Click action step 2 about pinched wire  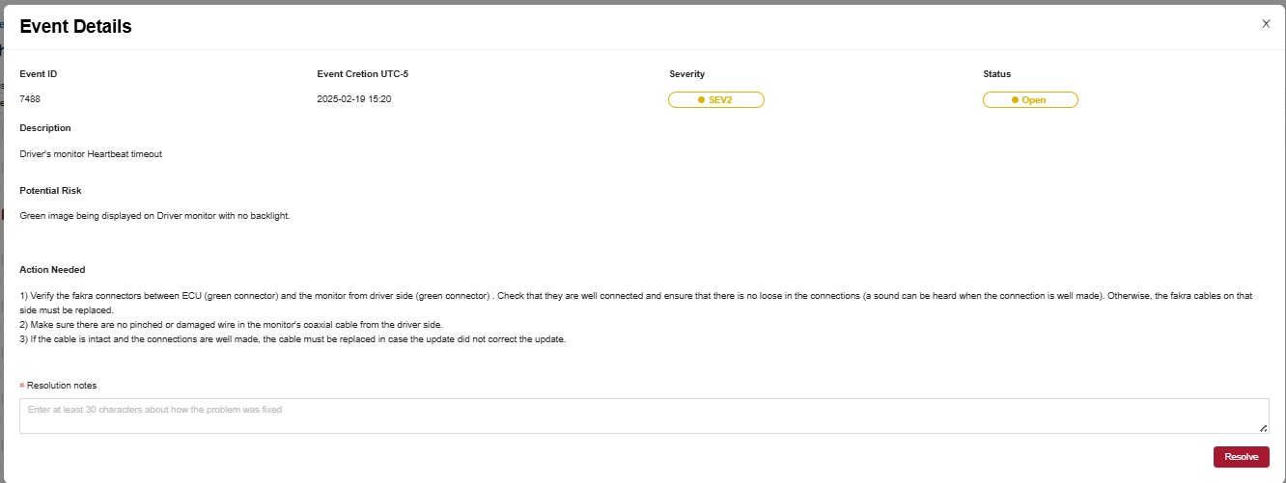231,325
